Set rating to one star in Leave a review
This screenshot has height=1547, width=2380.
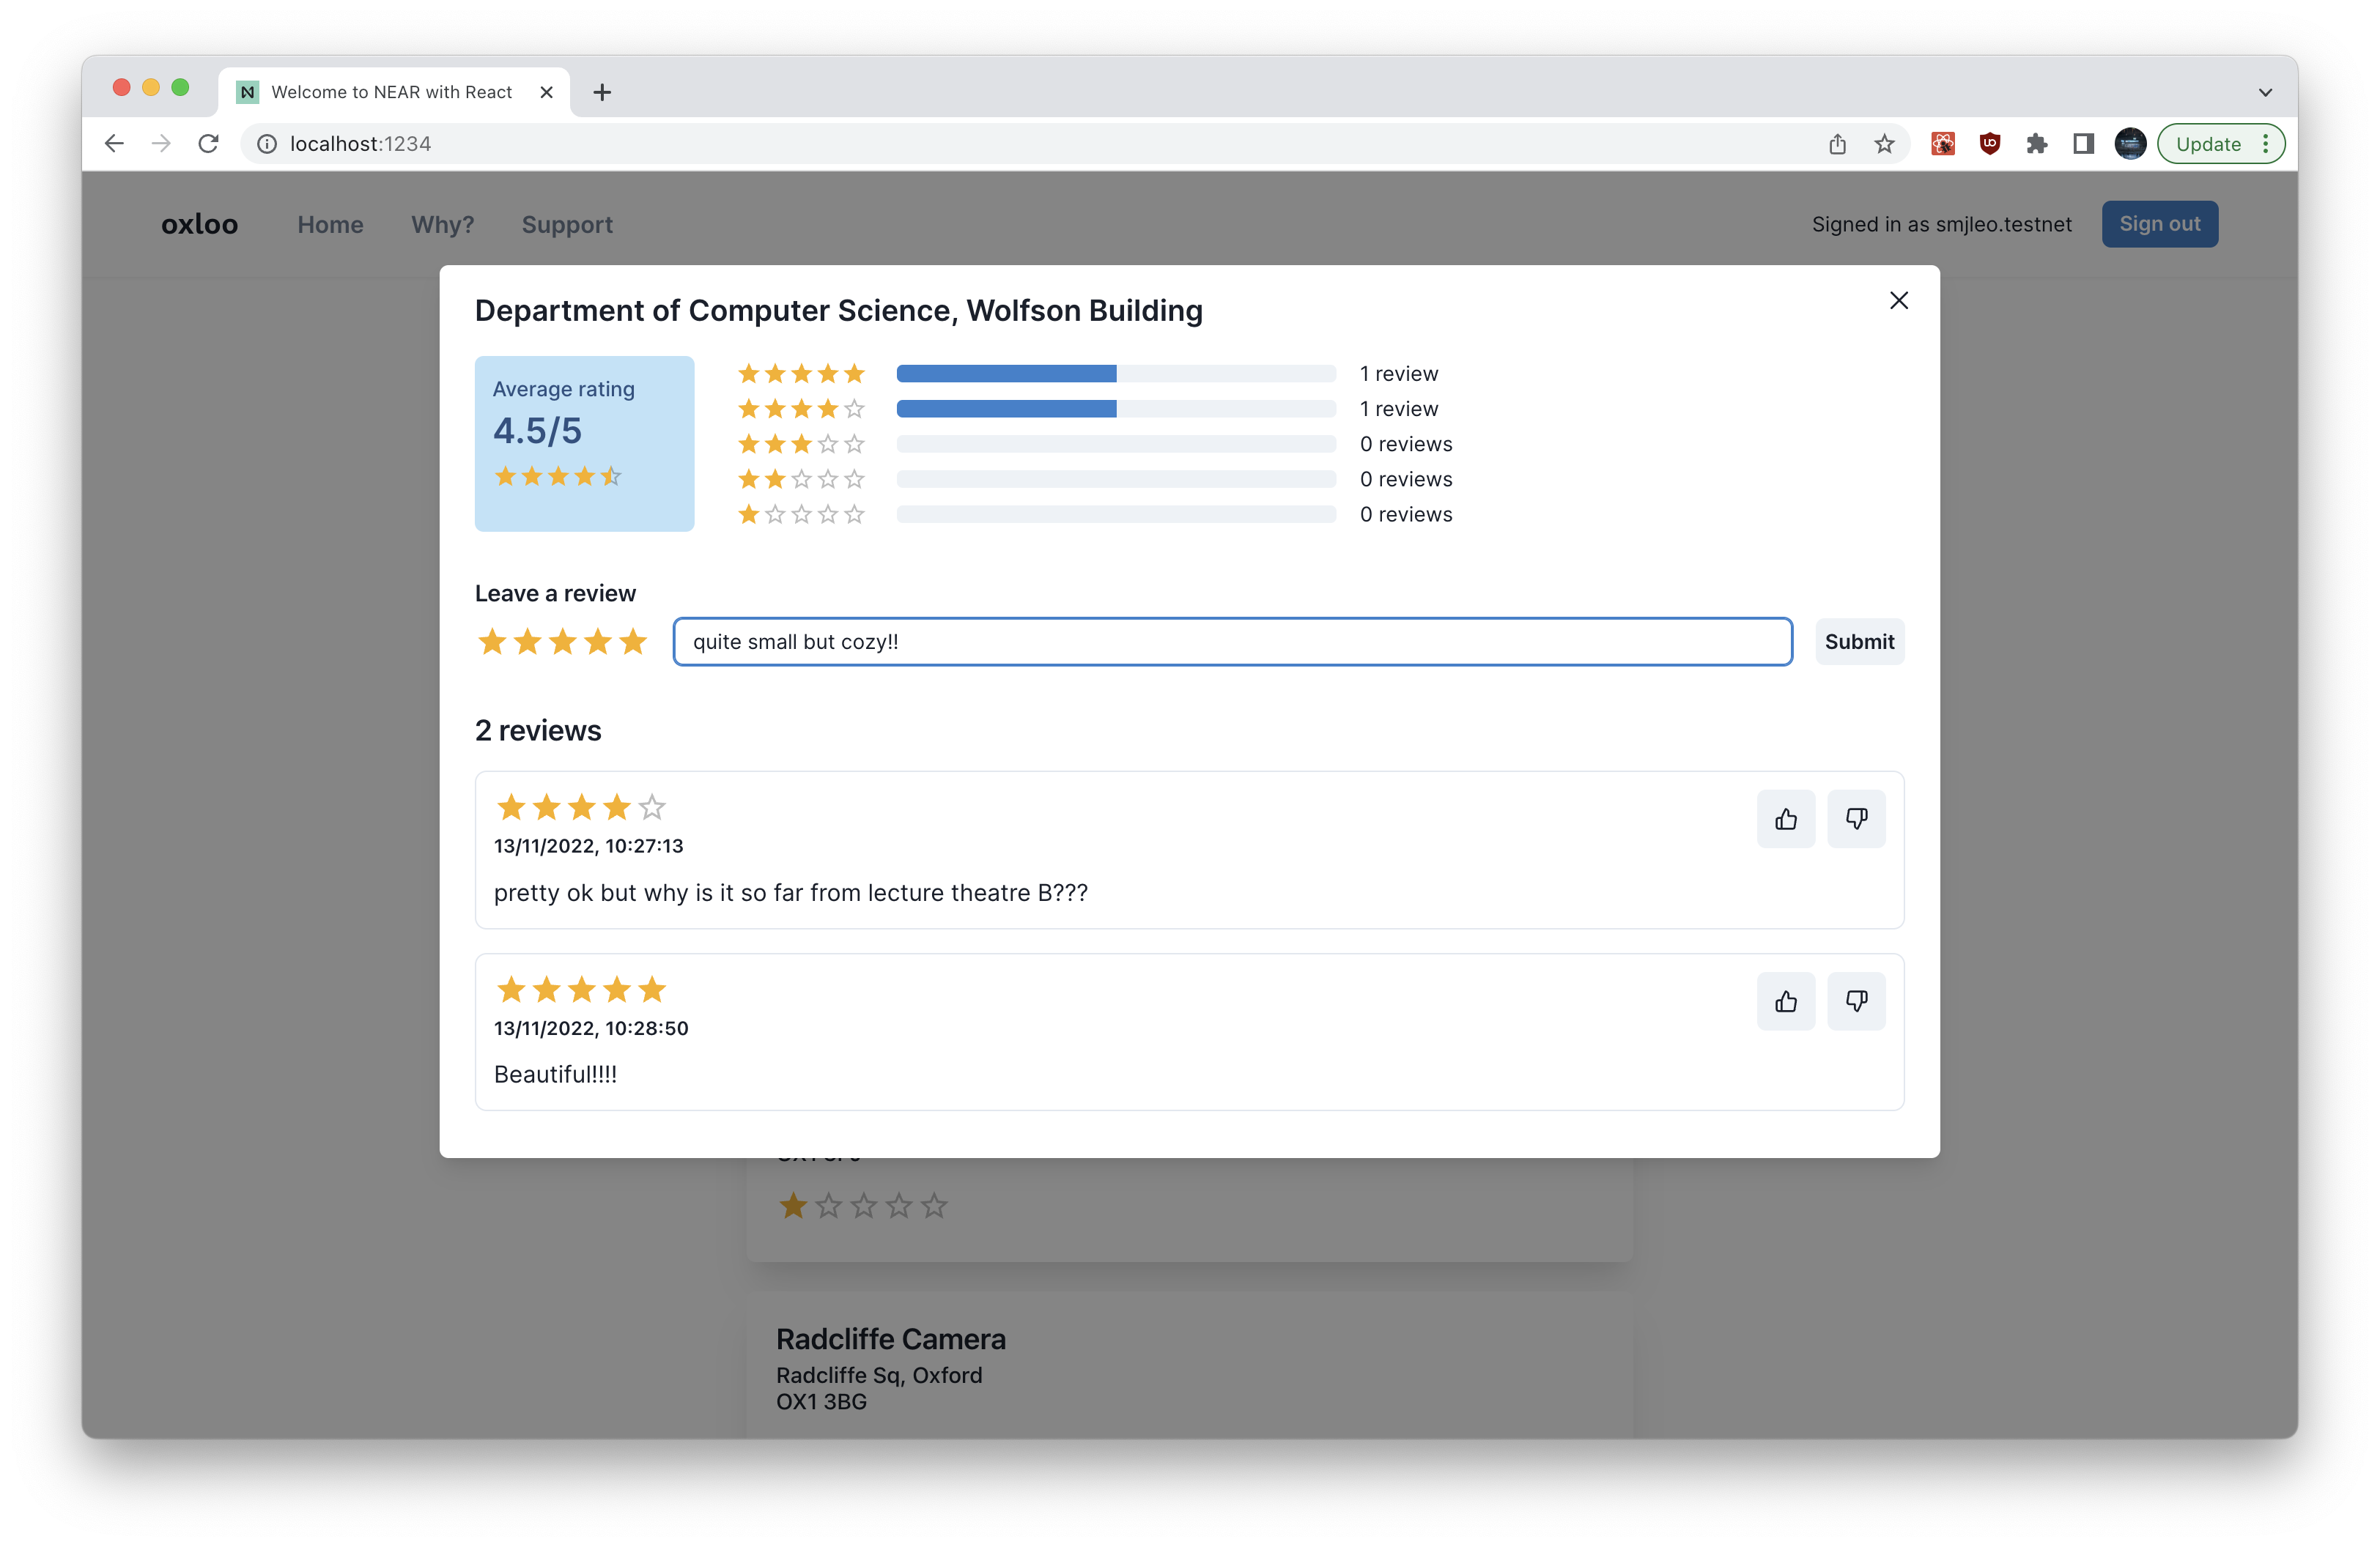coord(492,642)
